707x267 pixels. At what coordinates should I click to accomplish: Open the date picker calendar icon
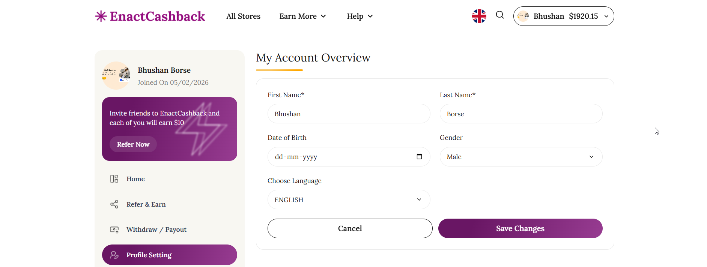(419, 157)
